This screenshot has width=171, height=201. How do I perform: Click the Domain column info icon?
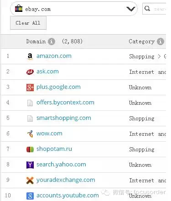[x=52, y=41]
